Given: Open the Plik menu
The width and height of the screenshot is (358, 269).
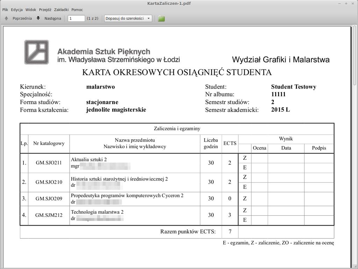Looking at the screenshot, I should pyautogui.click(x=5, y=9).
